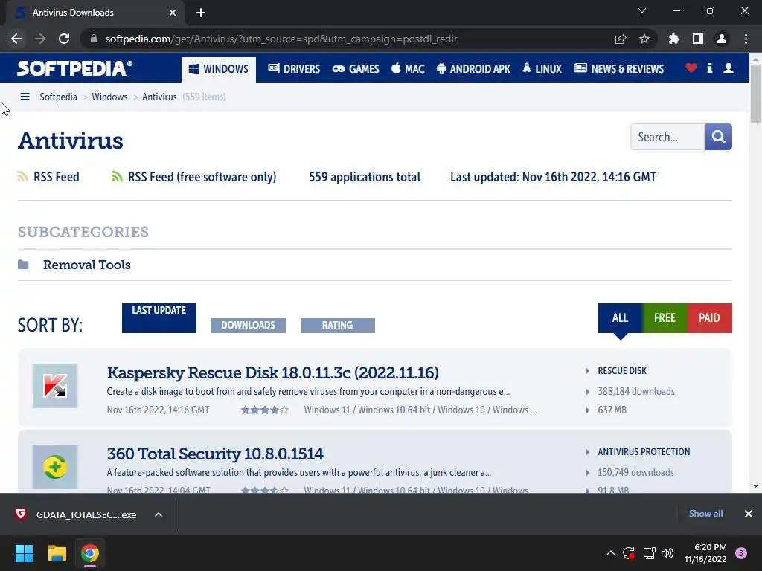Close the downloads bar
This screenshot has height=571, width=762.
point(749,514)
